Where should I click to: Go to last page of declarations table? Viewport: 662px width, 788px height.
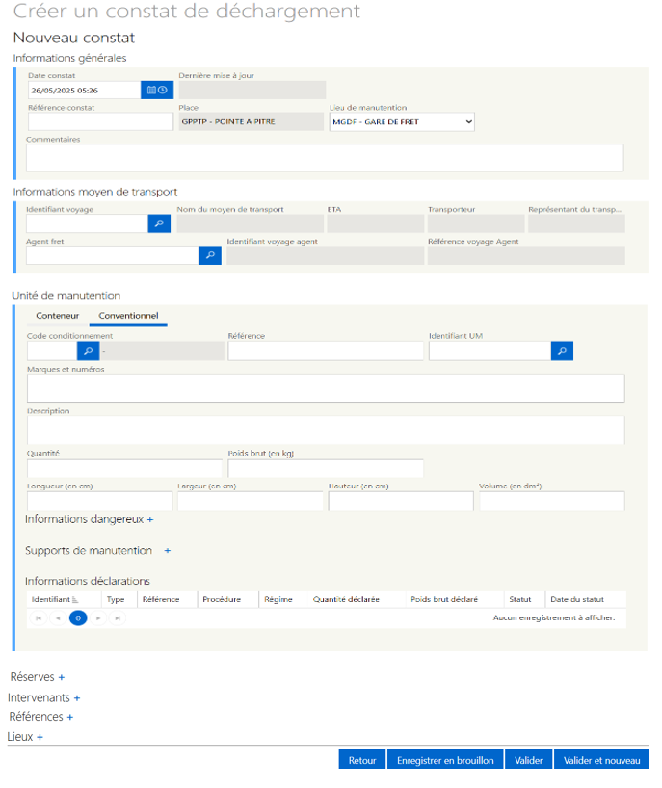coord(118,617)
